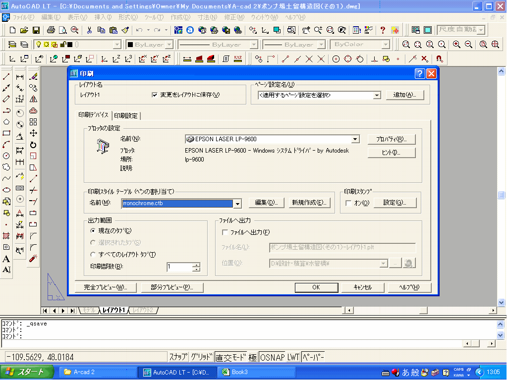Viewport: 507px width, 380px height.
Task: Click the OK button in the print dialog
Action: (x=316, y=287)
